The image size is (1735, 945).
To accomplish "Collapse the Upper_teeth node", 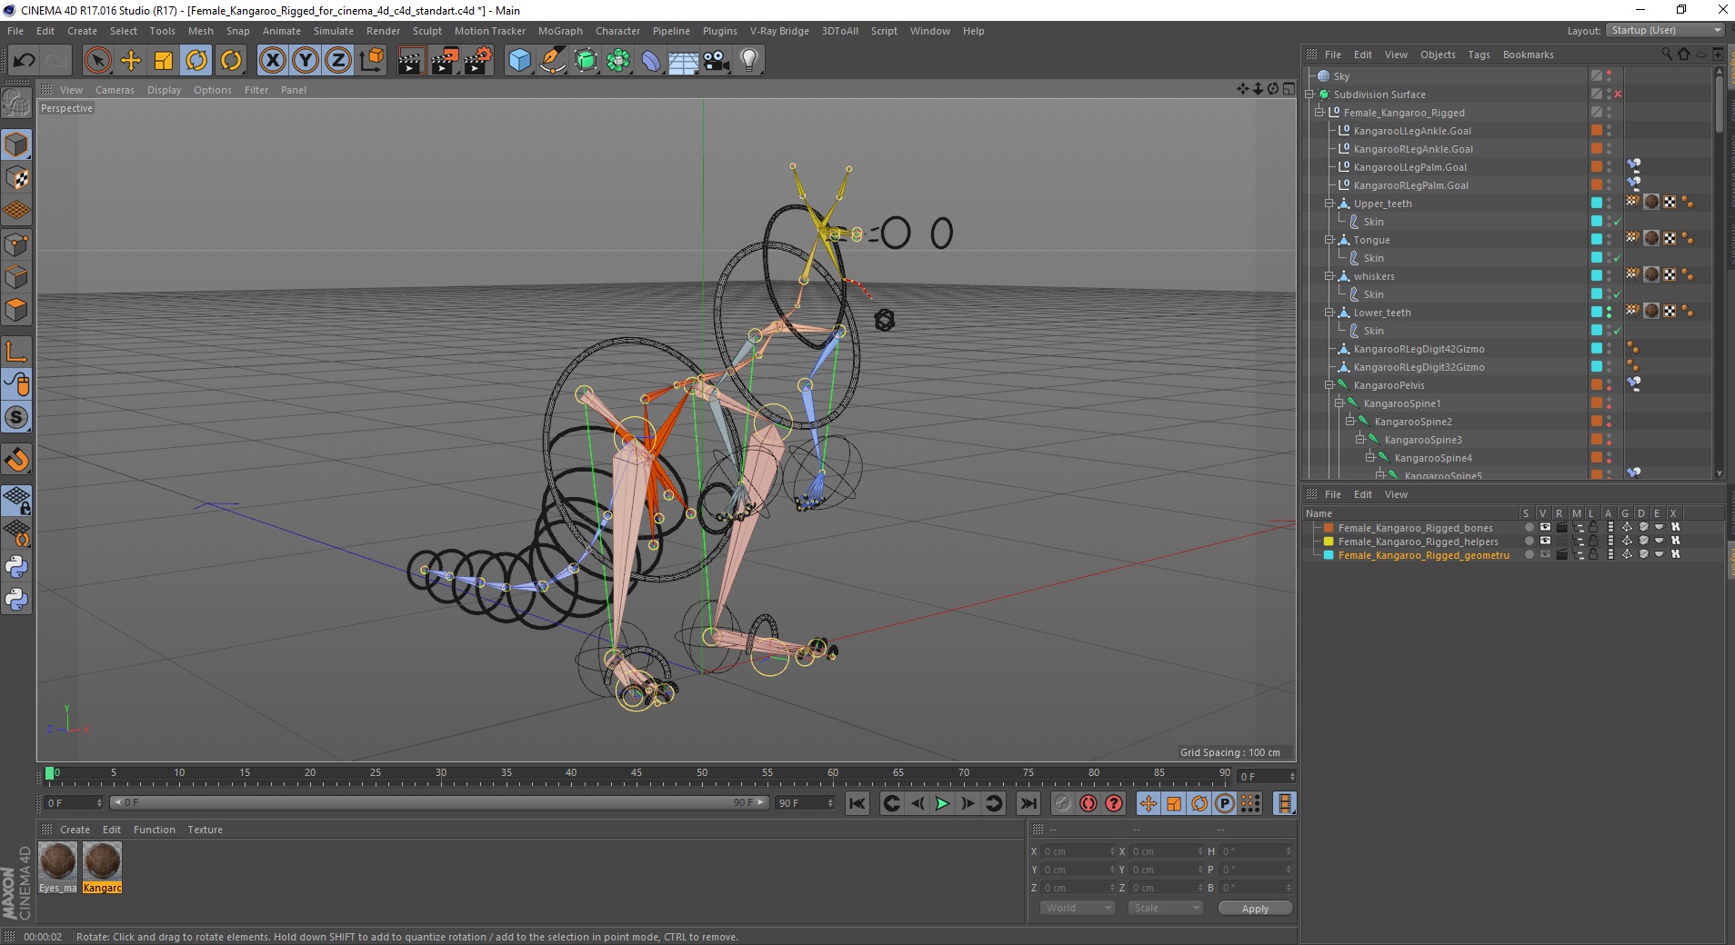I will click(x=1329, y=204).
